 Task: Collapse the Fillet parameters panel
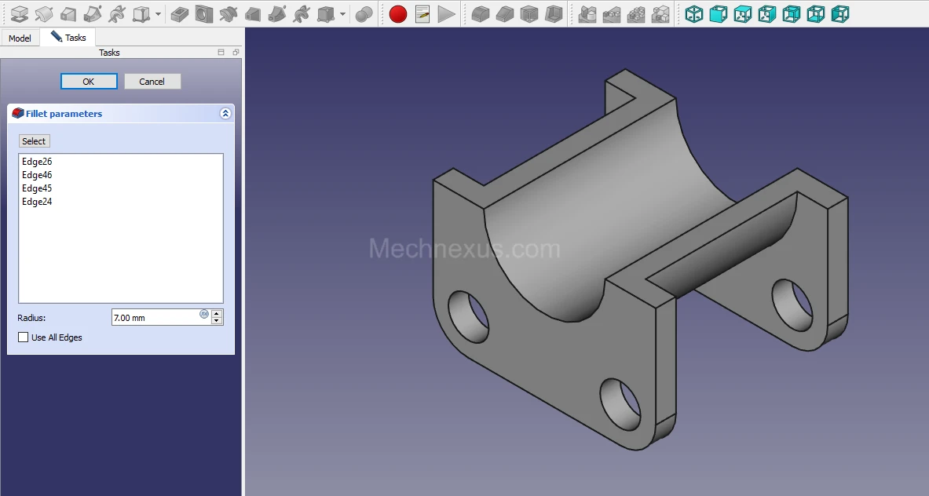click(225, 114)
